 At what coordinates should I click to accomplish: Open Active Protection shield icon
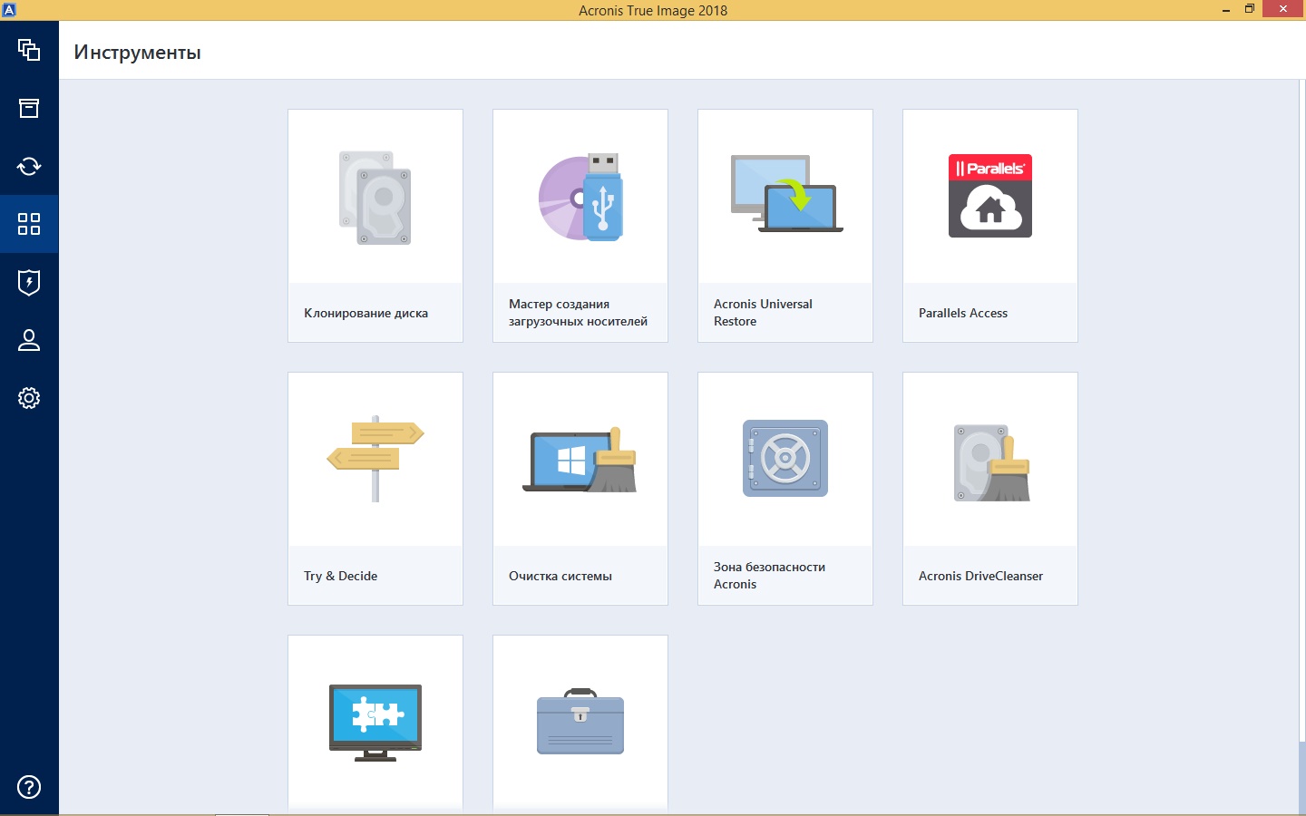29,282
